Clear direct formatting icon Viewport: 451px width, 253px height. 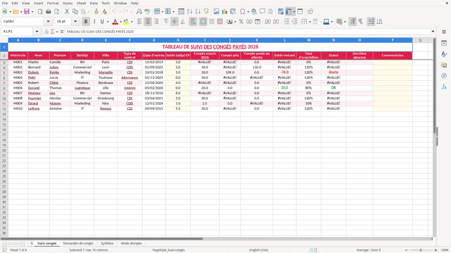[x=104, y=12]
